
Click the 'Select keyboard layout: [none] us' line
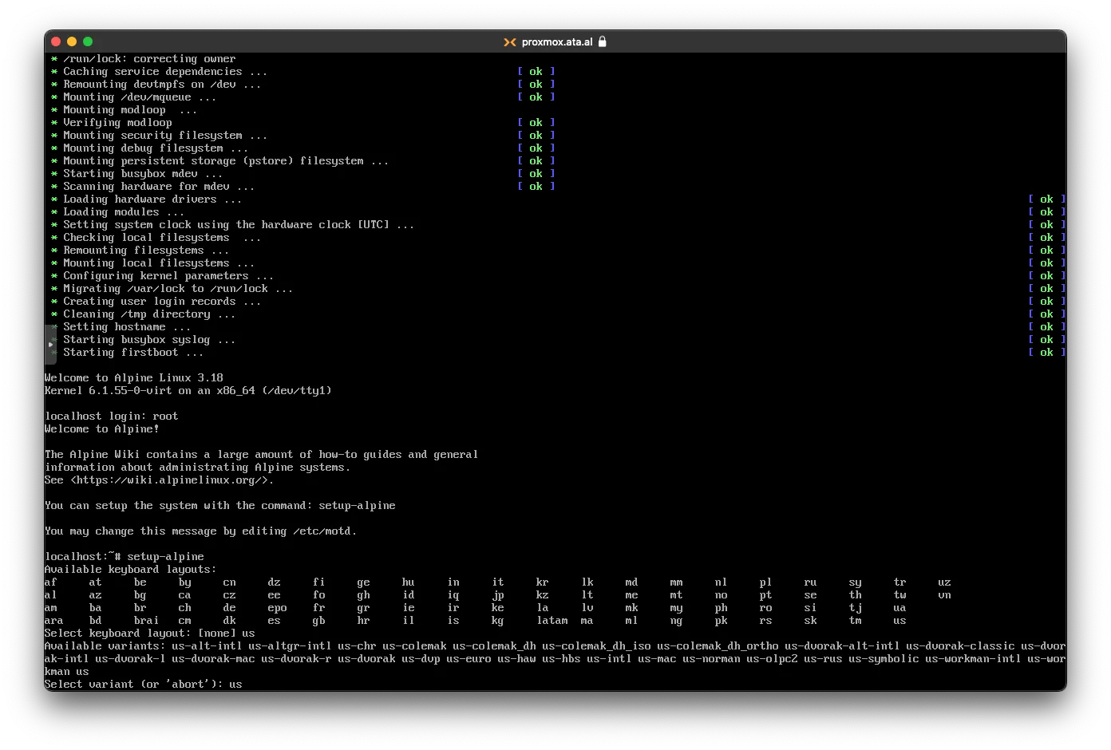(150, 634)
